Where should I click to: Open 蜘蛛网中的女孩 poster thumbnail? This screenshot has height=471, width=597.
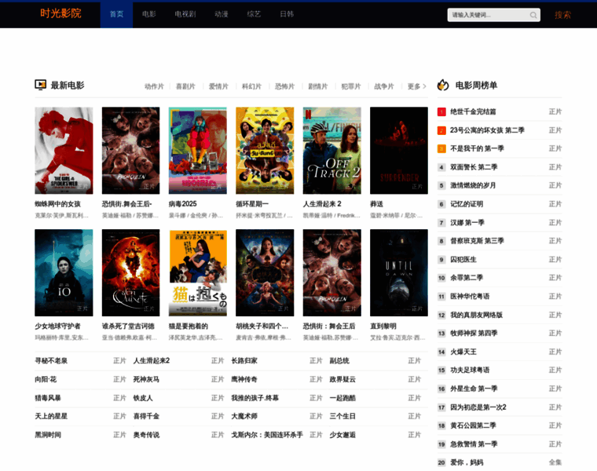(x=64, y=151)
